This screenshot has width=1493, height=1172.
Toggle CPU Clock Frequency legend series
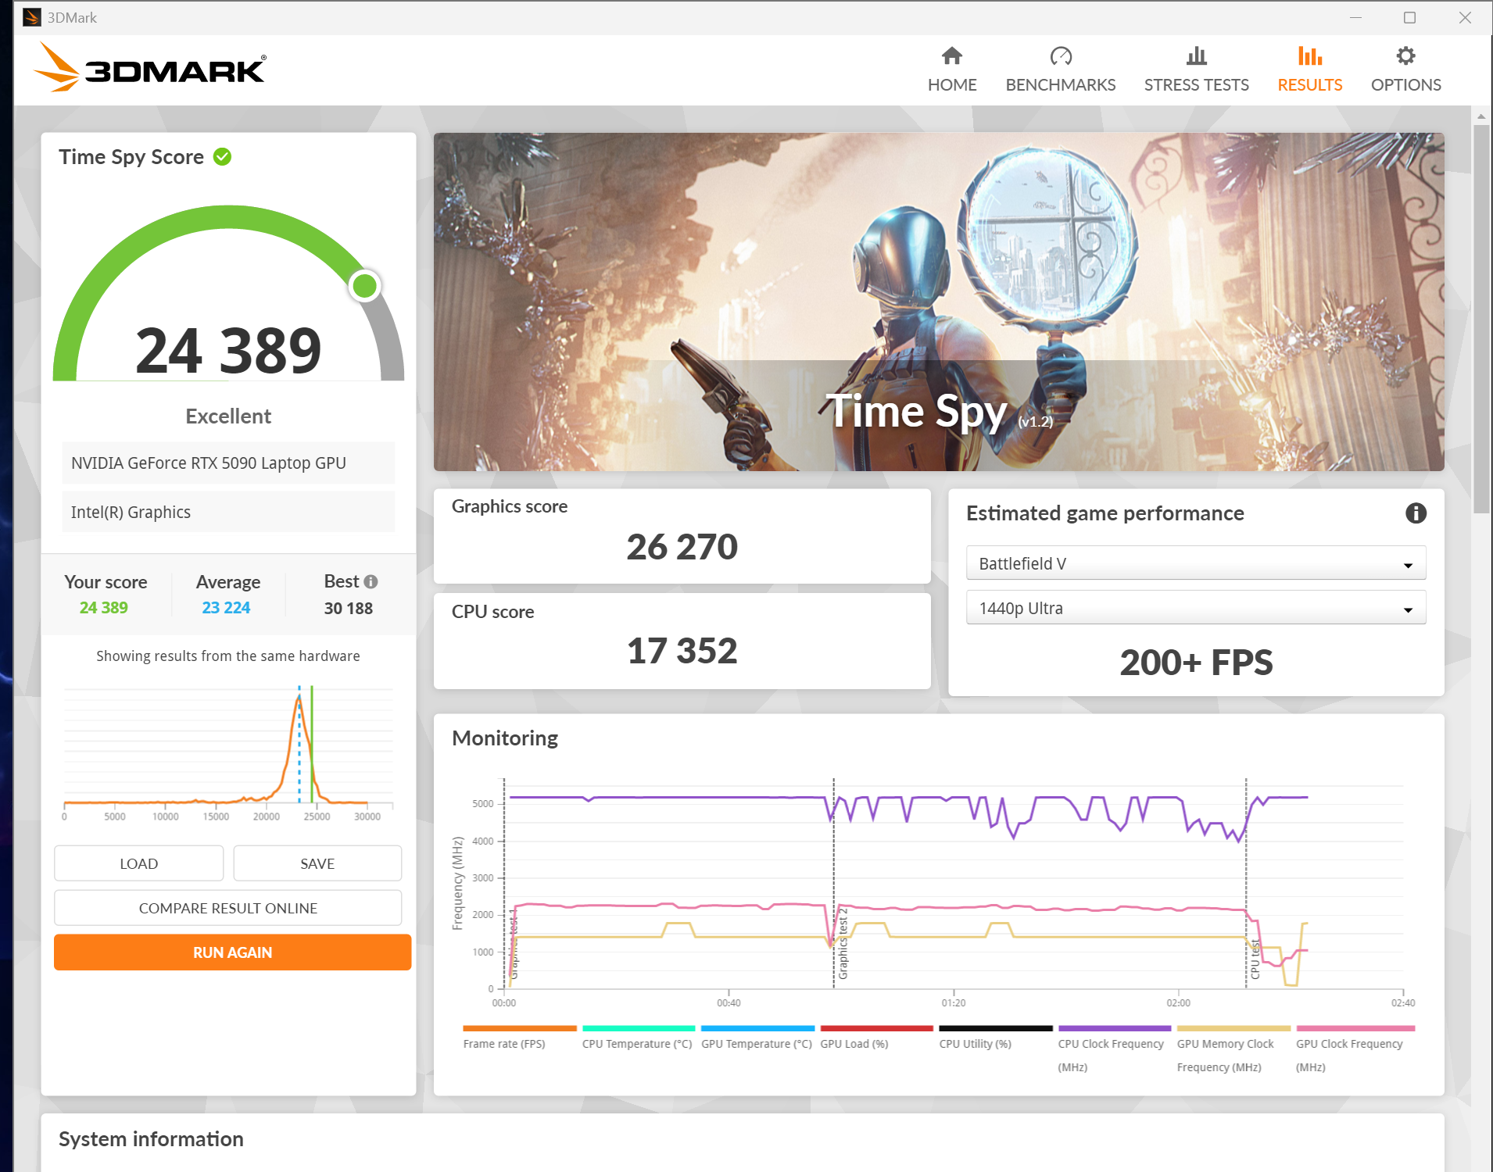pyautogui.click(x=1114, y=1050)
